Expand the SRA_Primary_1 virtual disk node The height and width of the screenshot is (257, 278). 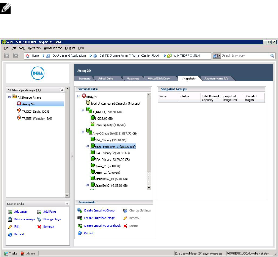(87, 146)
